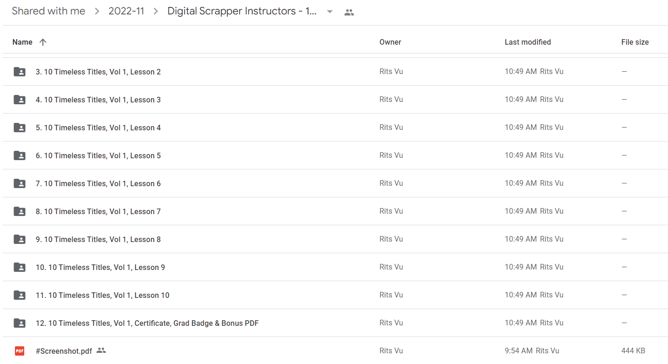Open '6. 10 Timeless Titles, Vol 1, Lesson 5'
The height and width of the screenshot is (364, 668).
[x=98, y=155]
